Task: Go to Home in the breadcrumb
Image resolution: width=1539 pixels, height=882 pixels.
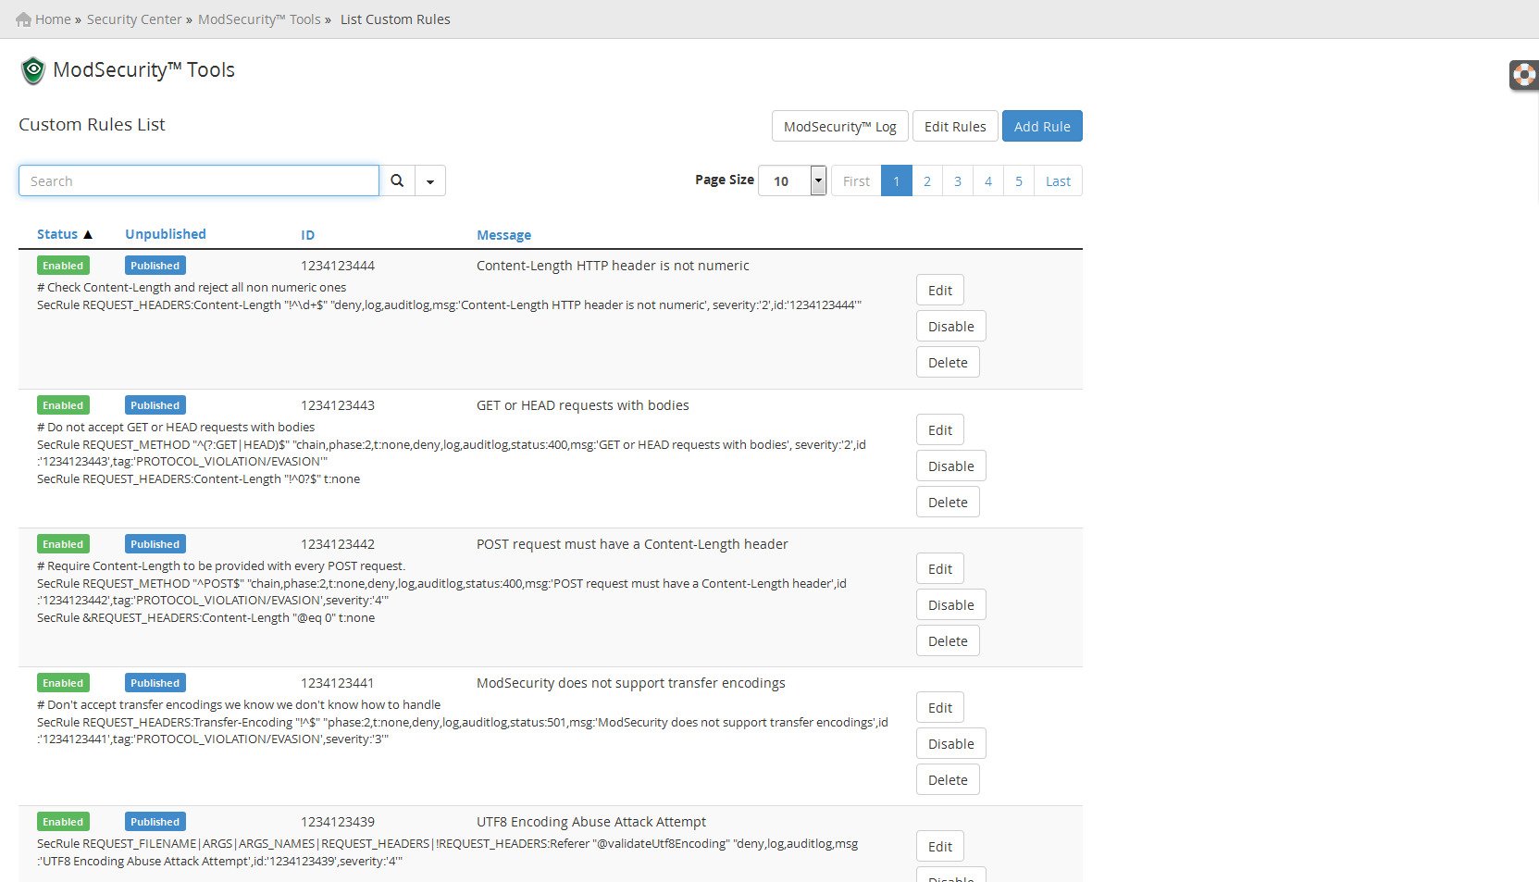Action: pyautogui.click(x=53, y=19)
